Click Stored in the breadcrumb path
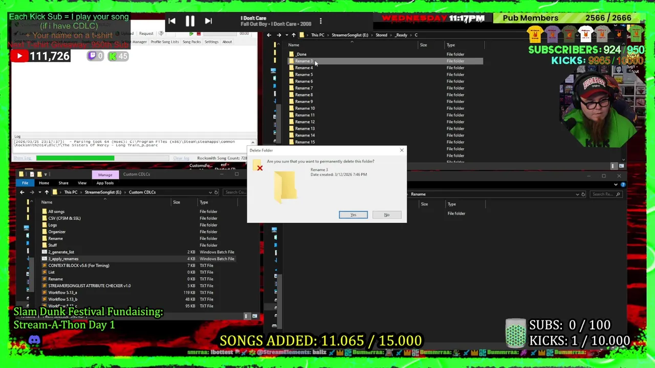The width and height of the screenshot is (655, 368). click(x=381, y=35)
